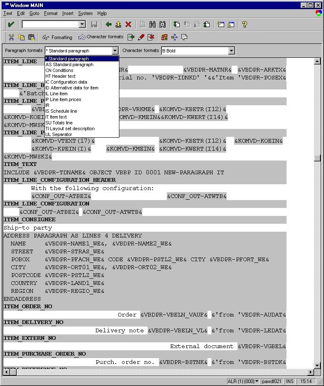The height and width of the screenshot is (386, 324).
Task: Open the Goto menu
Action: tap(34, 13)
